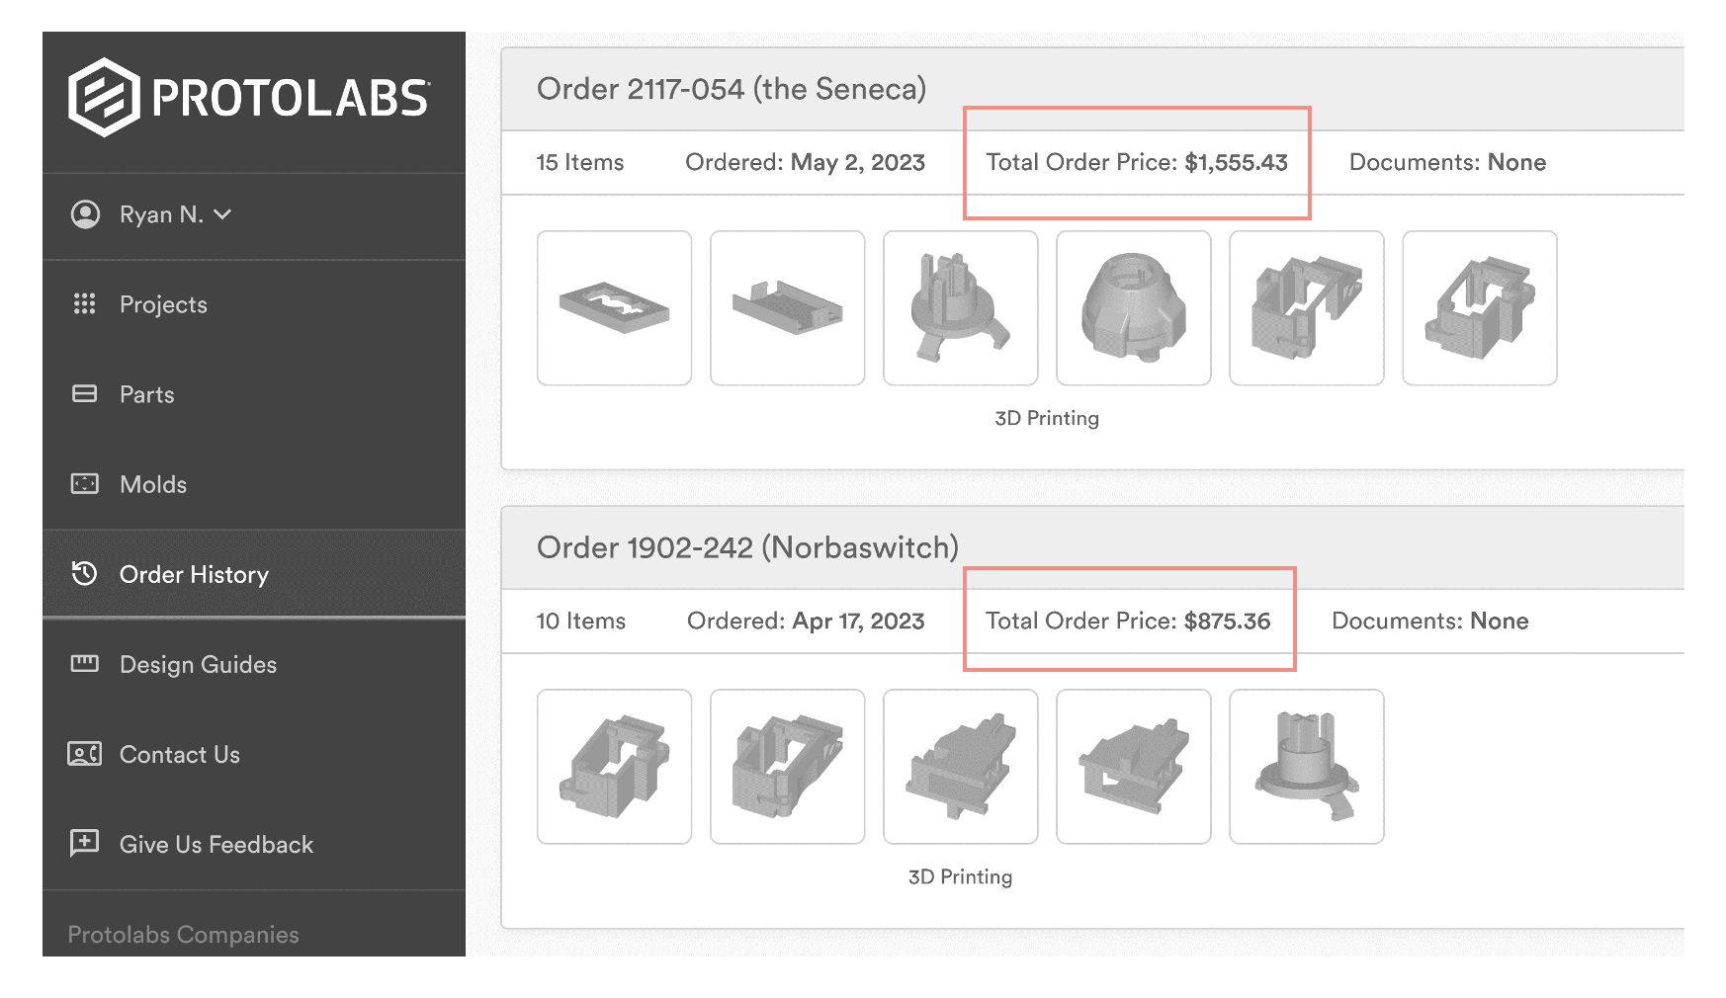Click the Contact Us card icon
Screen dimensions: 1726x998
coord(85,754)
